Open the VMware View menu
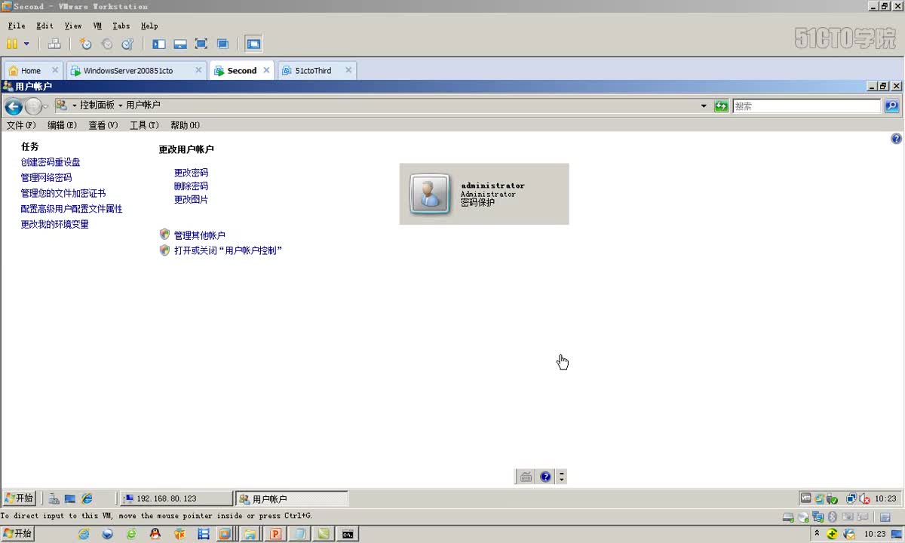Screen dimensions: 905x543 pyautogui.click(x=73, y=26)
